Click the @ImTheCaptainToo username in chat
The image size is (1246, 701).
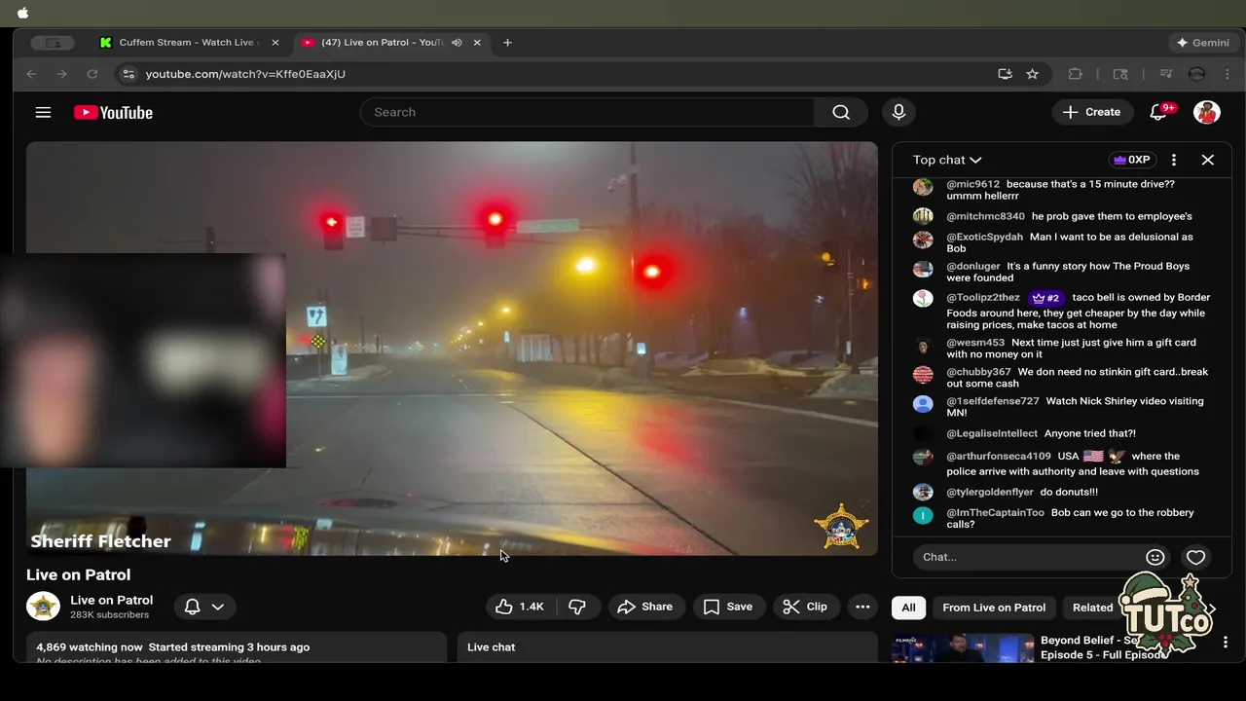(x=995, y=513)
